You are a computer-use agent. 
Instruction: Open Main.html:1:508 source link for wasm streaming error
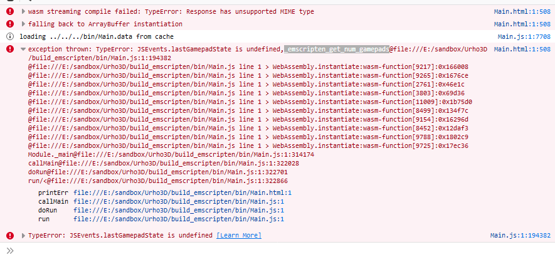click(522, 11)
